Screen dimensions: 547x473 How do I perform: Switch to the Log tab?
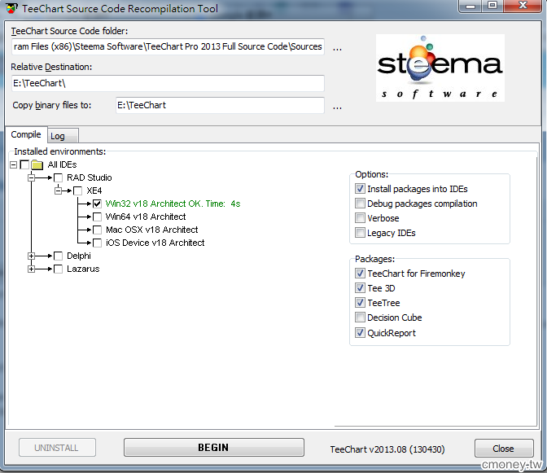(63, 136)
